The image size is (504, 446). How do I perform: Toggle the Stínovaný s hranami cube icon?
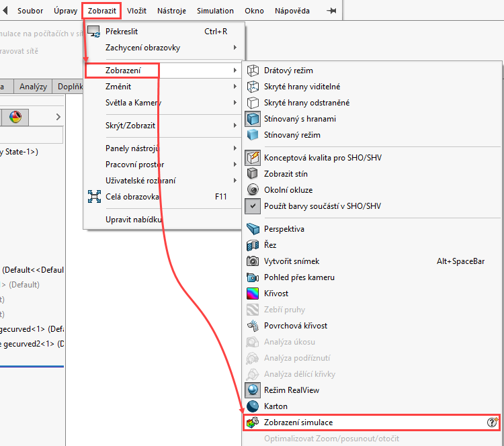point(253,119)
